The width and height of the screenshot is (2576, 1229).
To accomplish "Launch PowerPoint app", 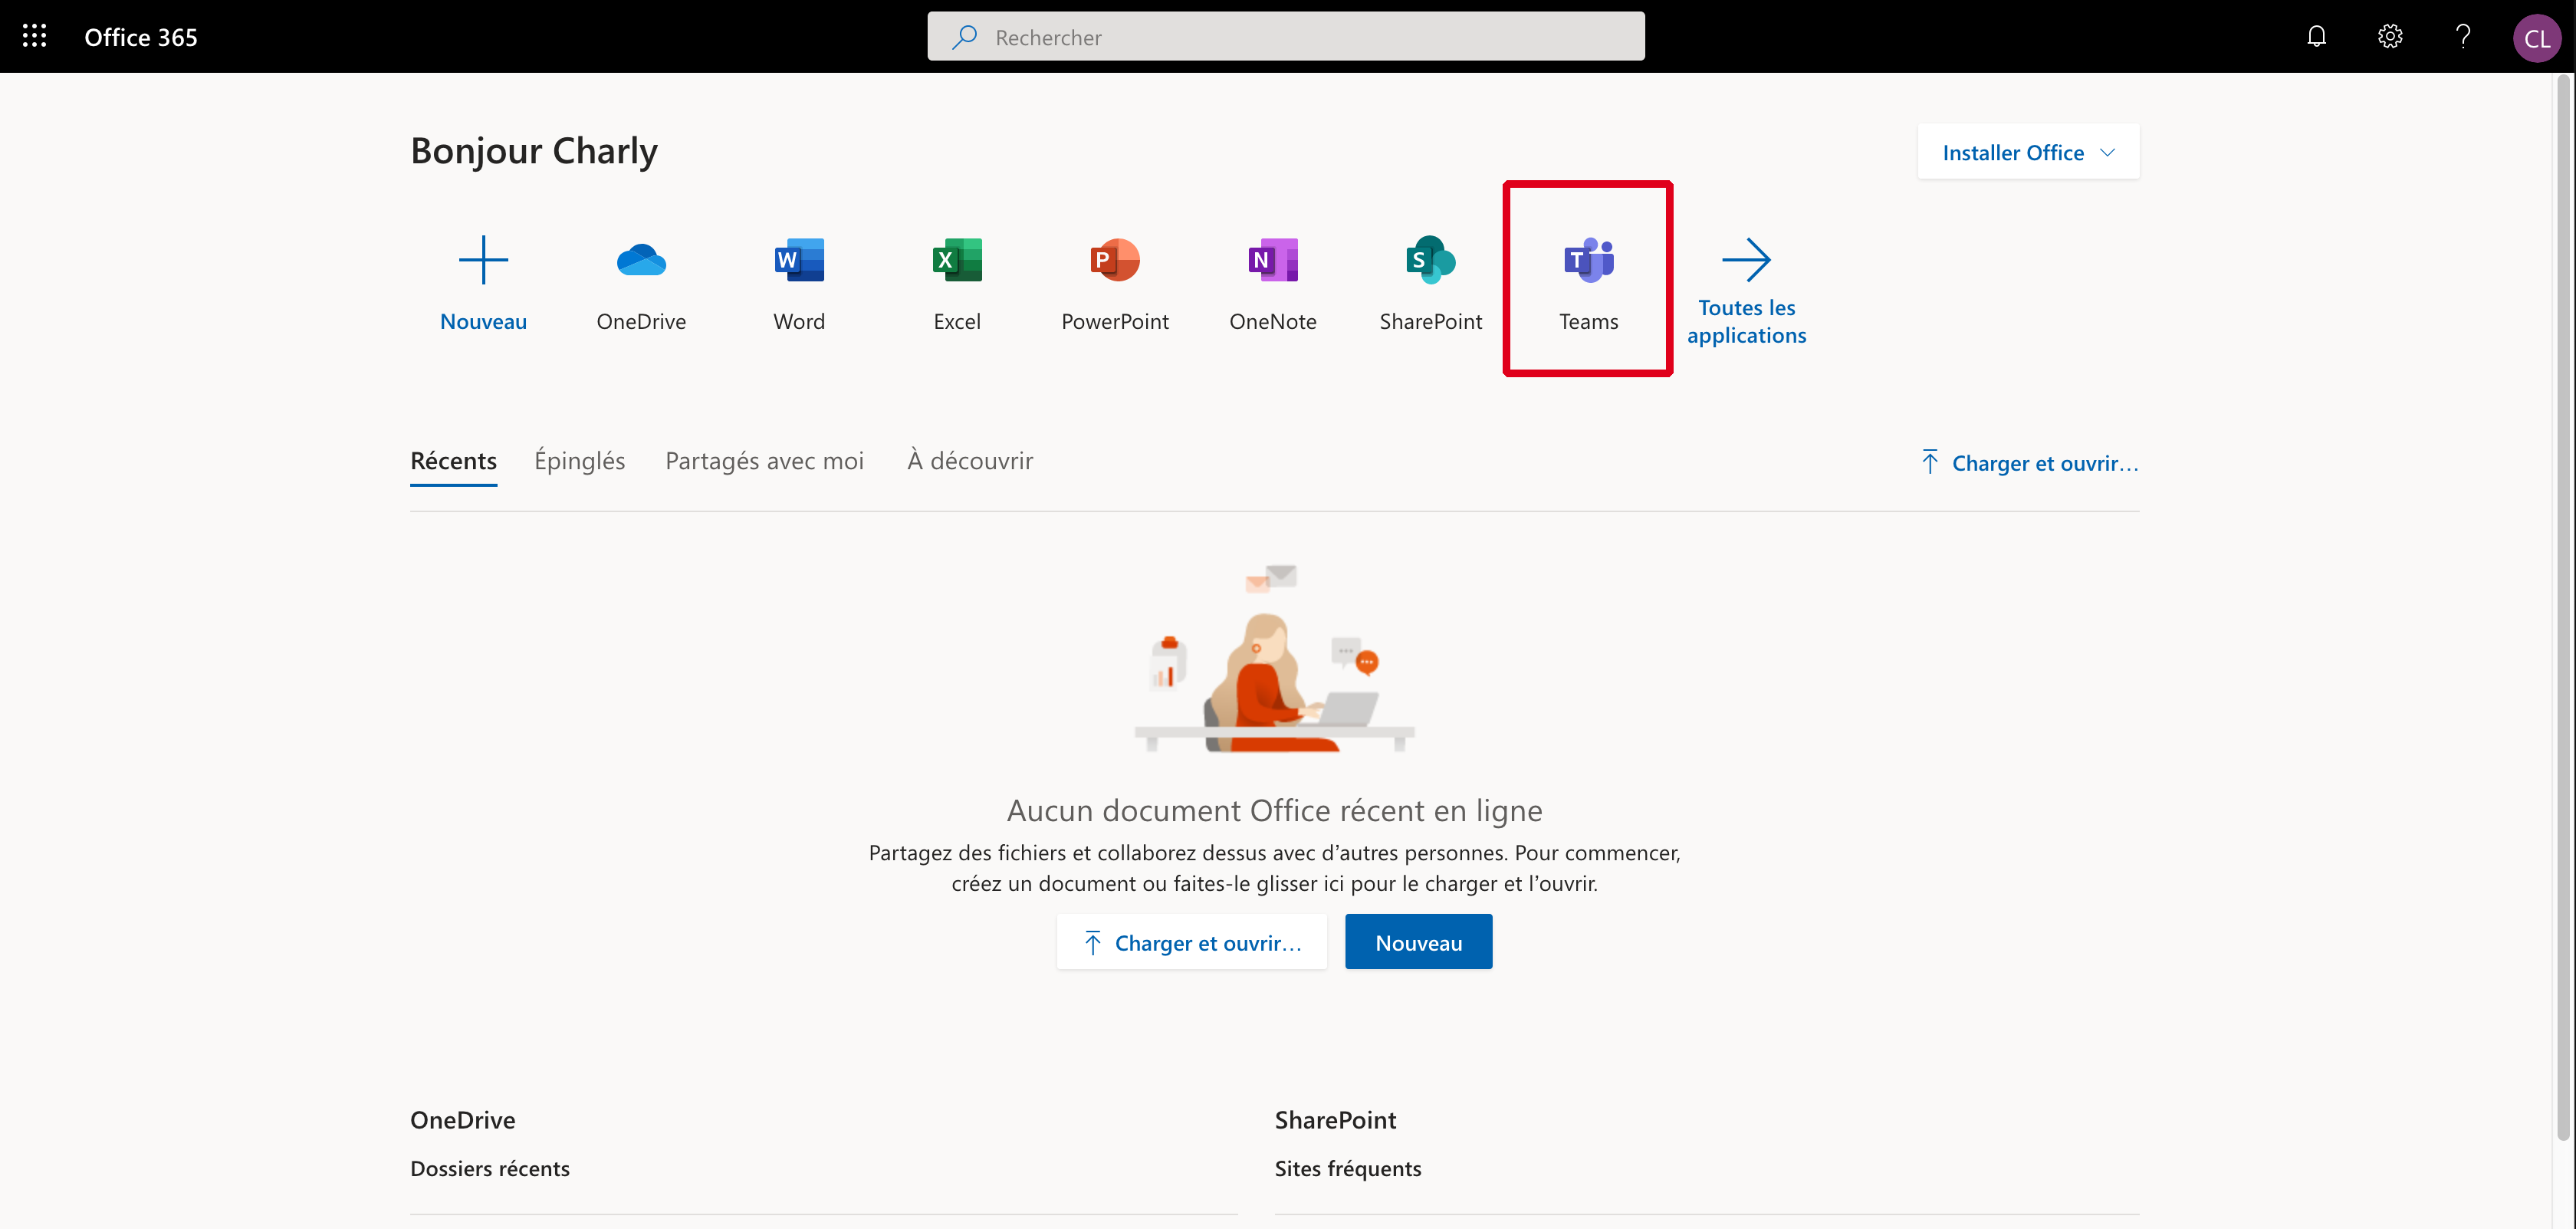I will point(1115,282).
